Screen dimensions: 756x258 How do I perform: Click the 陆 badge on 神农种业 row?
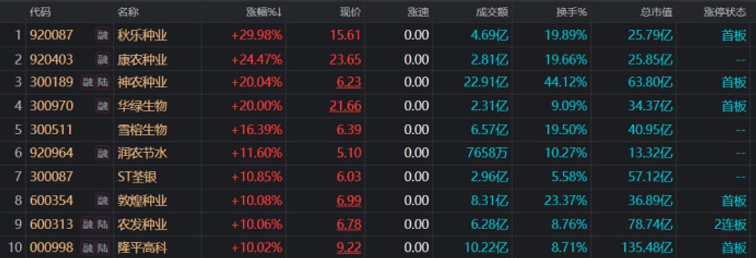[103, 82]
